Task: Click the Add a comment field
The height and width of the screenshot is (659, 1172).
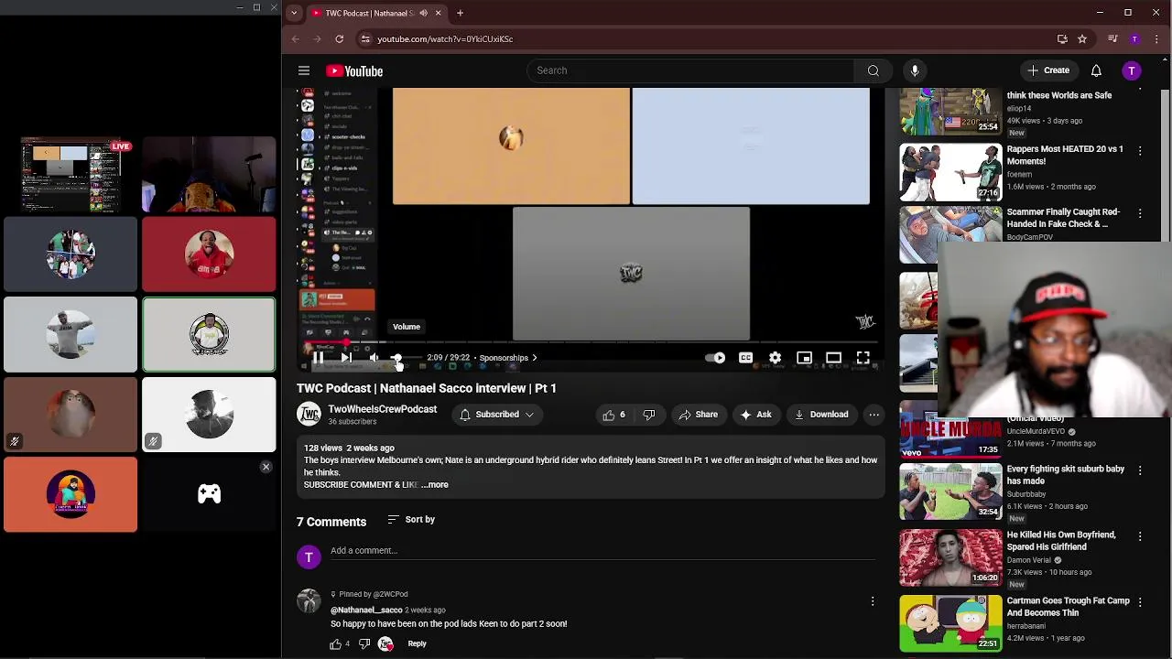Action: point(602,551)
